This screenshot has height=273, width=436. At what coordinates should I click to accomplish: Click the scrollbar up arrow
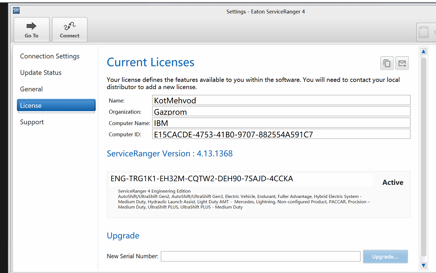click(x=423, y=51)
